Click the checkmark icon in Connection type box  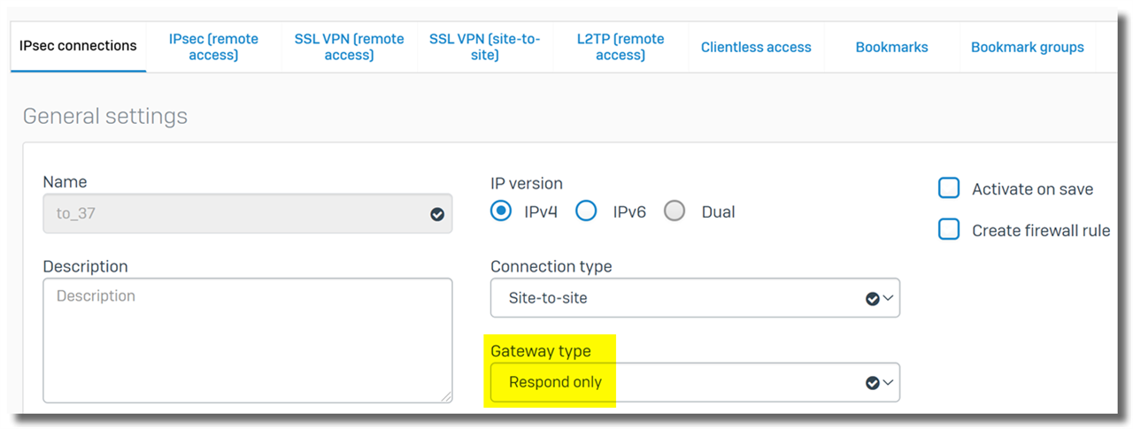pos(872,299)
